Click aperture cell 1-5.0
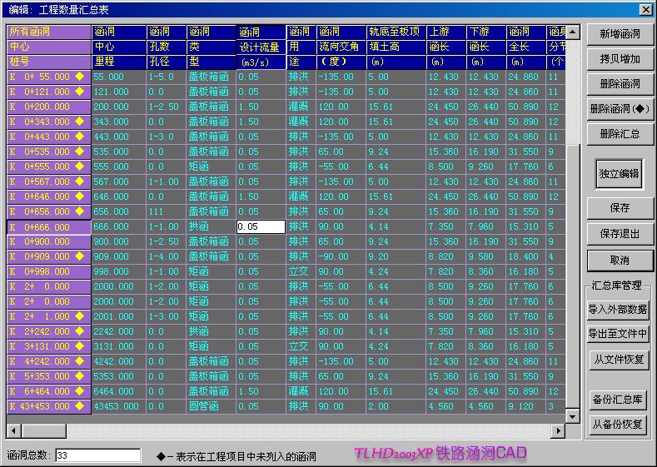The width and height of the screenshot is (657, 467). pos(167,77)
